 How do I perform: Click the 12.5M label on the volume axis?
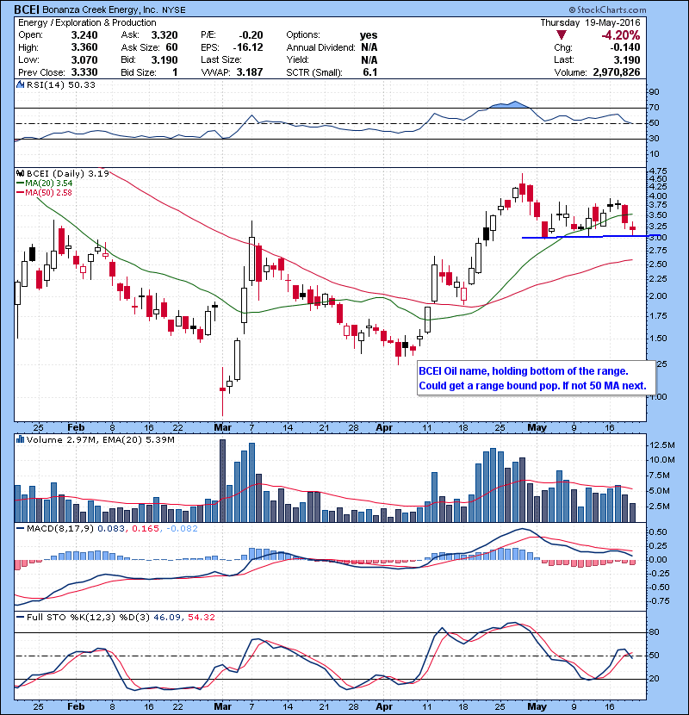pyautogui.click(x=662, y=445)
